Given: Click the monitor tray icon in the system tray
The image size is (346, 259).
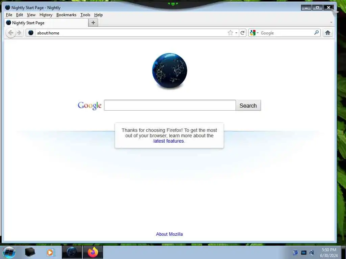Looking at the screenshot, I should [x=304, y=252].
